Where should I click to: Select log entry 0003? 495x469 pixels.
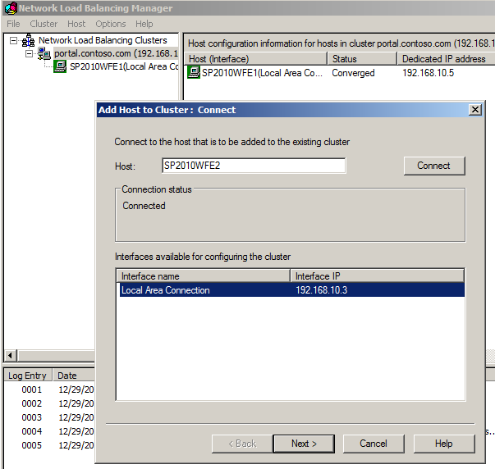click(x=31, y=417)
